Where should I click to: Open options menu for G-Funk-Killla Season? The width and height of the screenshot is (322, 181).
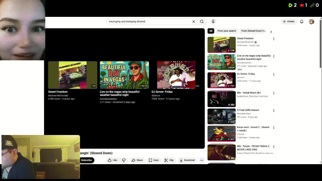(x=274, y=111)
